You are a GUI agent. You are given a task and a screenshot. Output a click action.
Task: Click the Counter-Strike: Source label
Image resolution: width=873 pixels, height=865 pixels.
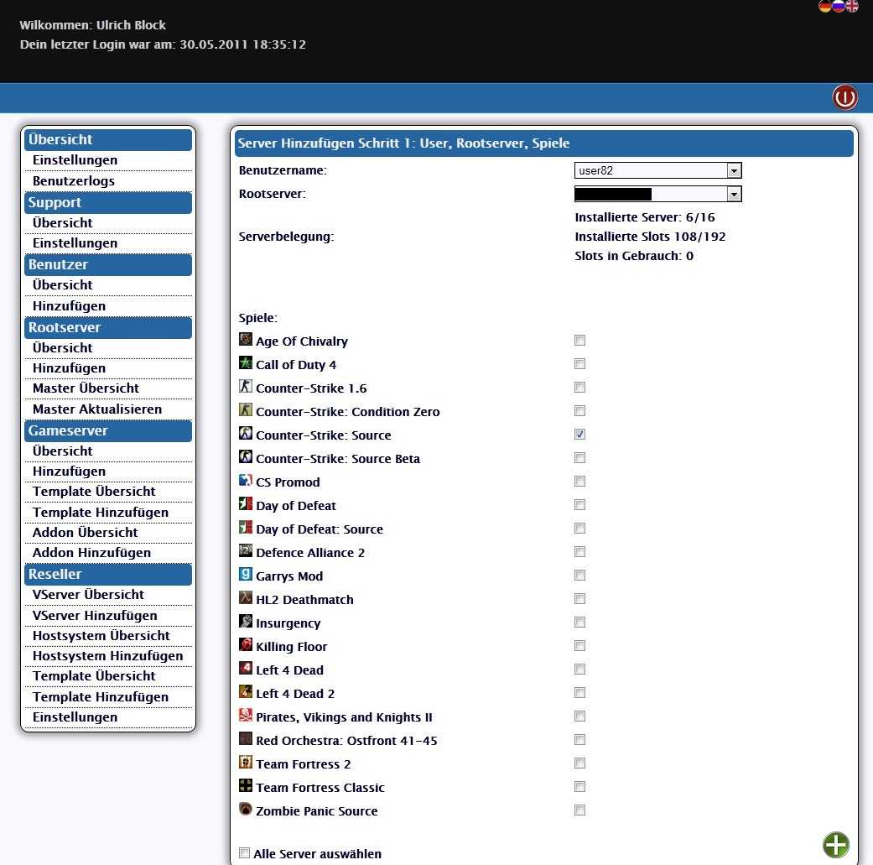(324, 435)
